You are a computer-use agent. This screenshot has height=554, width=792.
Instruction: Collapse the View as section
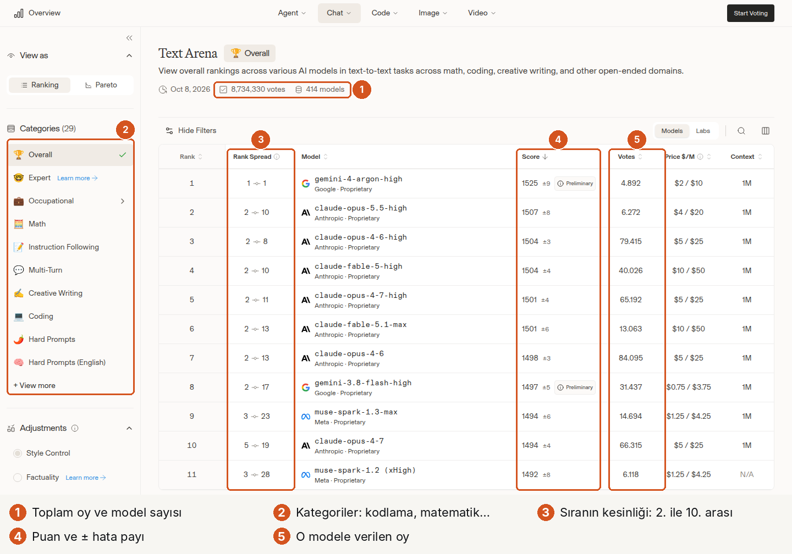point(129,56)
